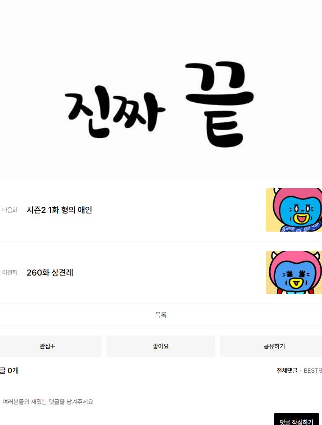Image resolution: width=322 pixels, height=425 pixels.
Task: Click the large handwritten 끝 character
Action: click(219, 104)
